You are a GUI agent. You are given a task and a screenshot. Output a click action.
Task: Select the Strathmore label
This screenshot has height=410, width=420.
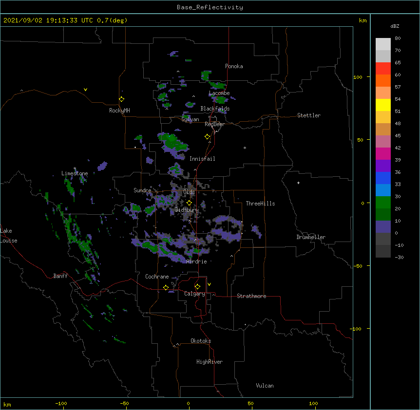tap(251, 296)
